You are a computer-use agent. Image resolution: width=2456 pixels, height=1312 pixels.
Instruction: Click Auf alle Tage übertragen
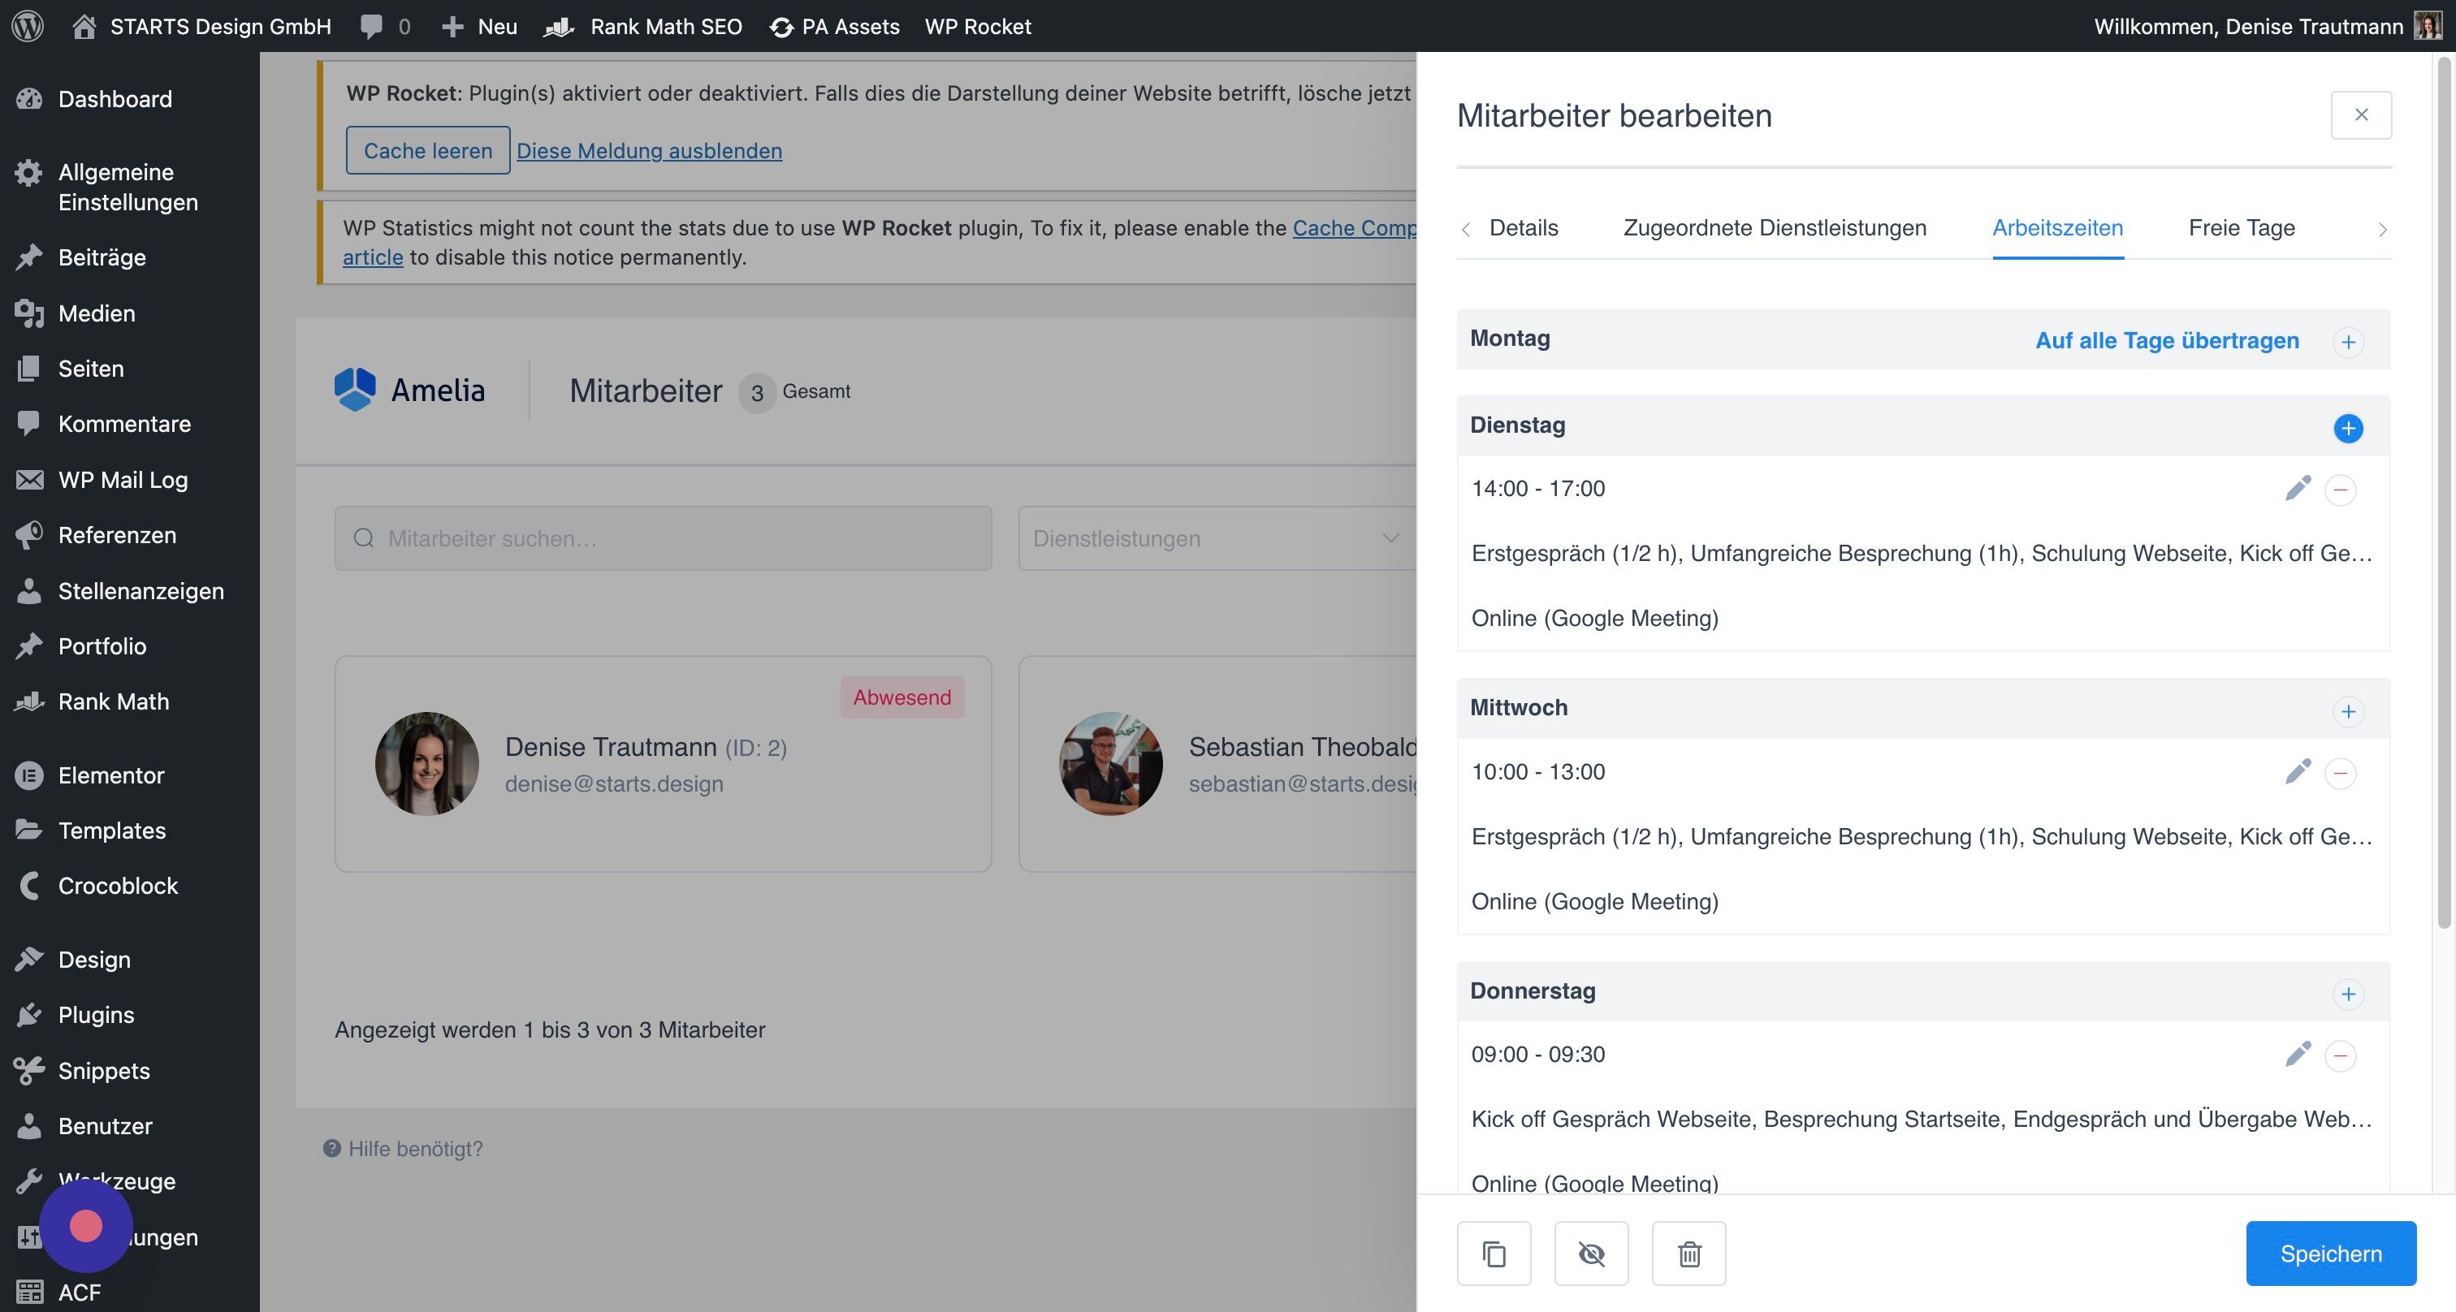2167,340
